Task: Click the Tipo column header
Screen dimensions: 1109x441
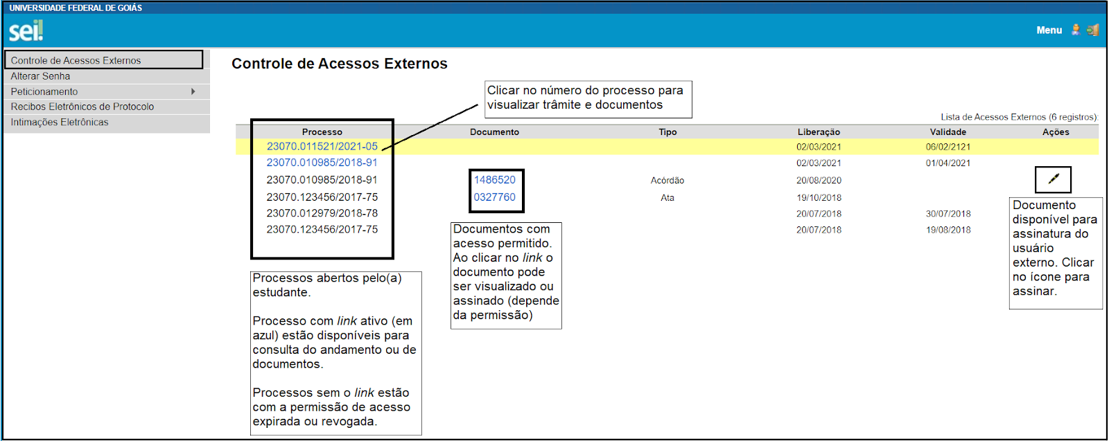Action: [667, 132]
